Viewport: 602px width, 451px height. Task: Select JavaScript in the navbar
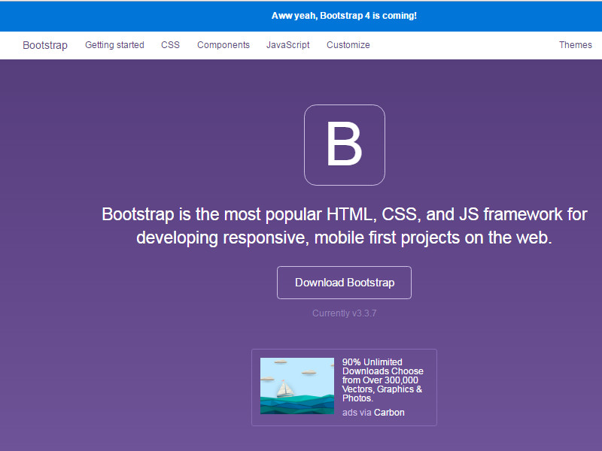pyautogui.click(x=288, y=45)
